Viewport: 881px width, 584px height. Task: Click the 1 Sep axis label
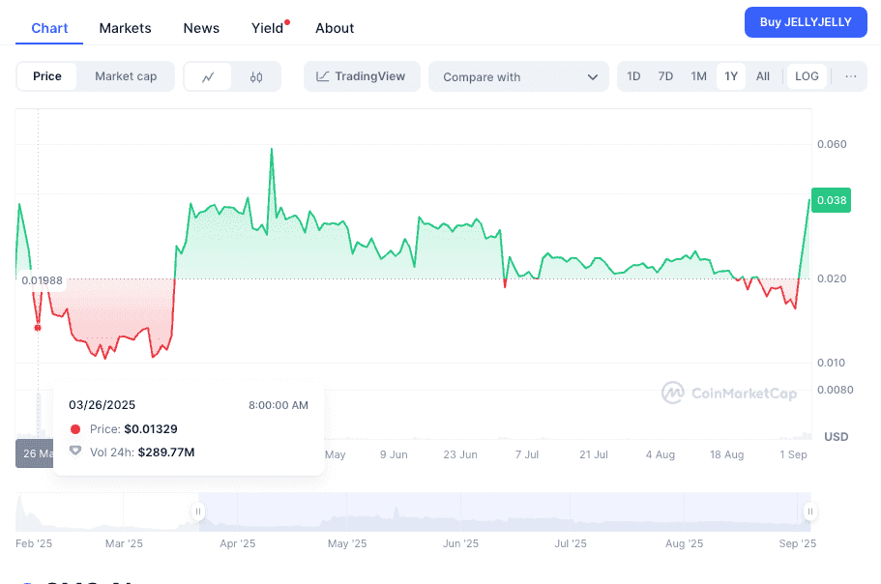click(793, 454)
